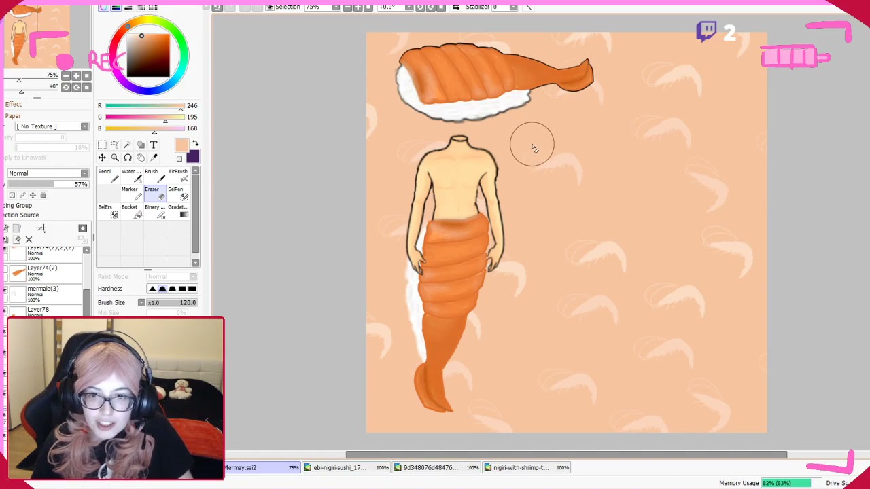Select the SelPen tool
Screen dimensions: 870x489
tap(179, 193)
